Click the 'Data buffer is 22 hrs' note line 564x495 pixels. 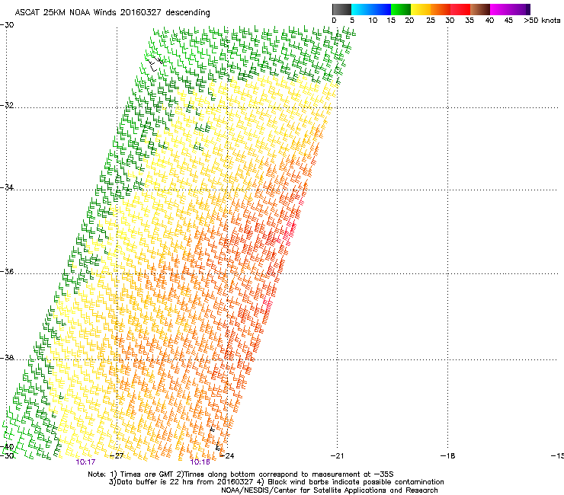(x=276, y=482)
